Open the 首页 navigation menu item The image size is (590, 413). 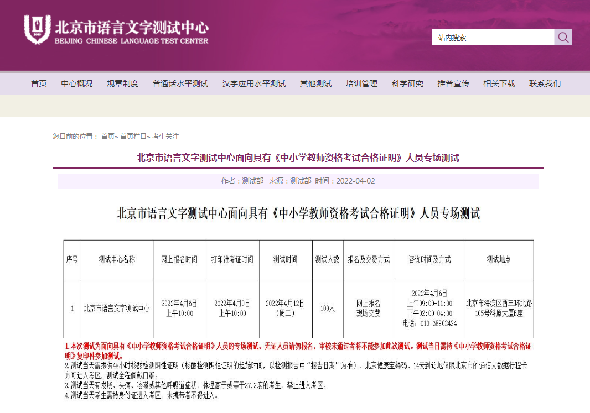39,83
